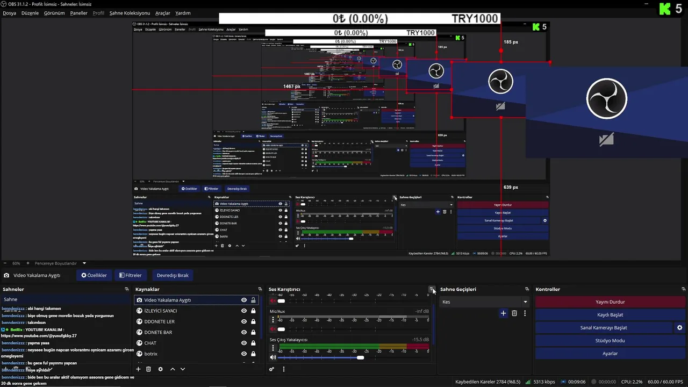Zoom out preview with minus icon
688x387 pixels.
[5, 263]
